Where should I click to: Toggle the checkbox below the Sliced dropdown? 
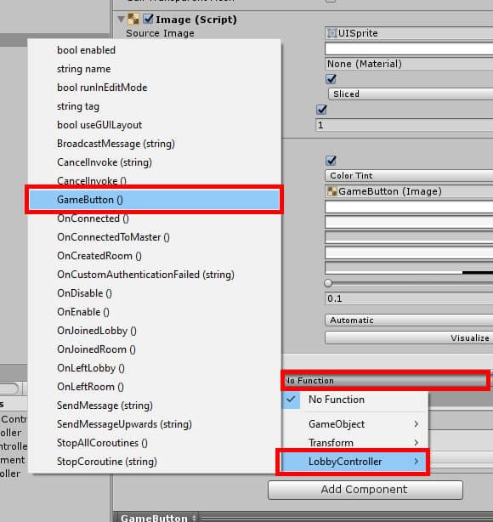[x=321, y=110]
